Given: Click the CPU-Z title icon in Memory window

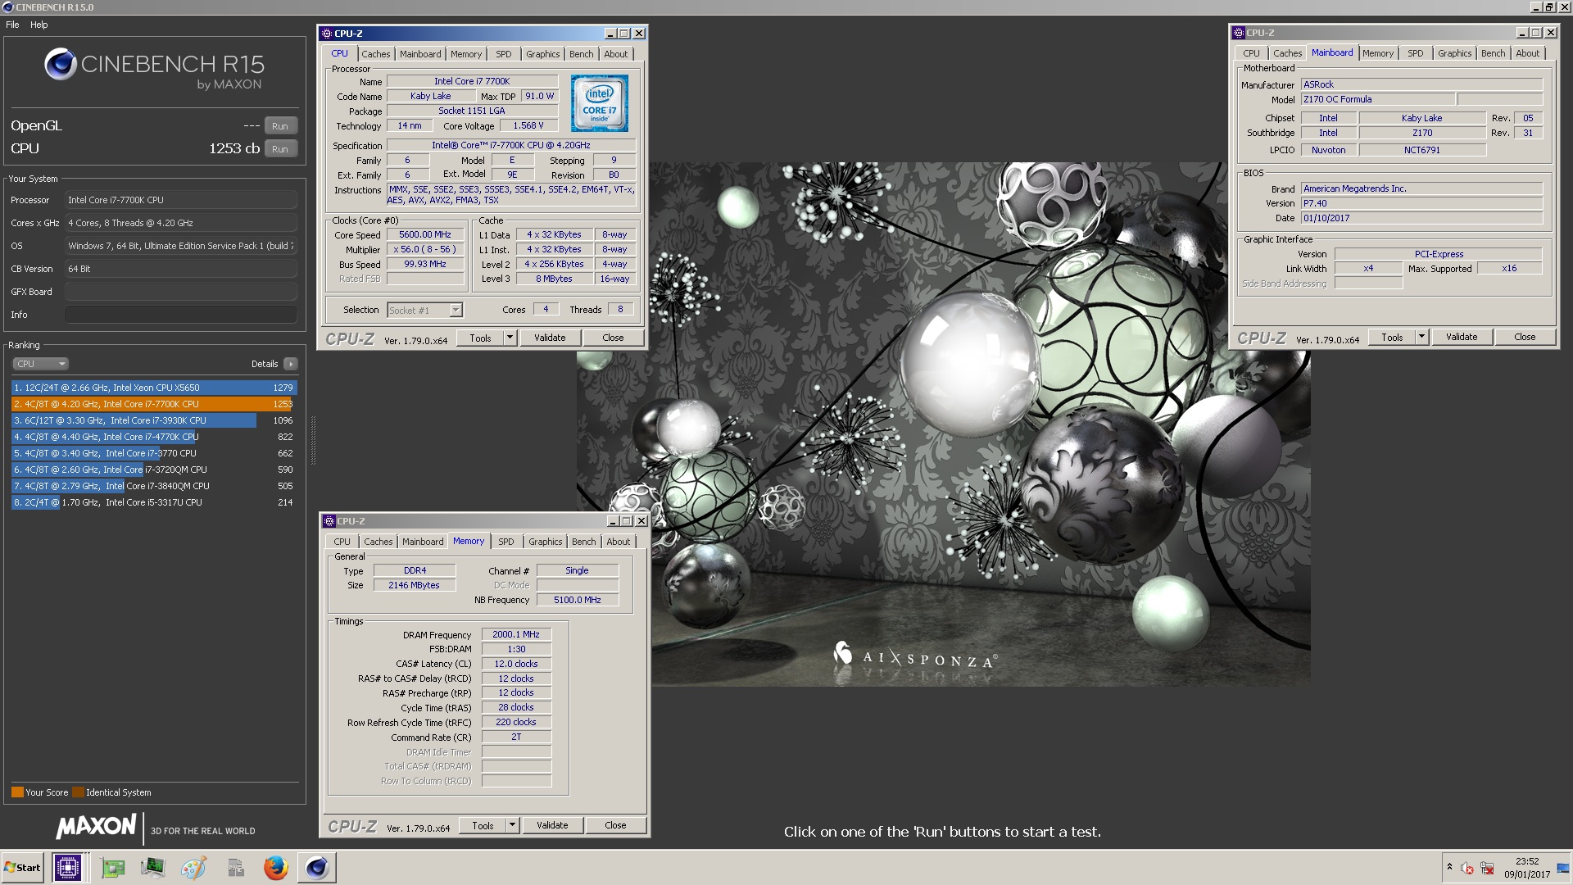Looking at the screenshot, I should click(x=329, y=521).
